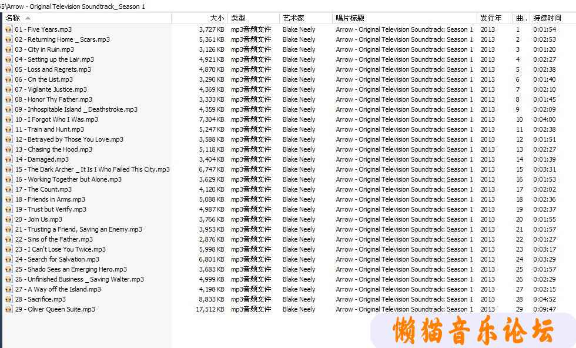This screenshot has height=348, width=576.
Task: Select file 28 - Sacrifice.mp3
Action: [41, 299]
